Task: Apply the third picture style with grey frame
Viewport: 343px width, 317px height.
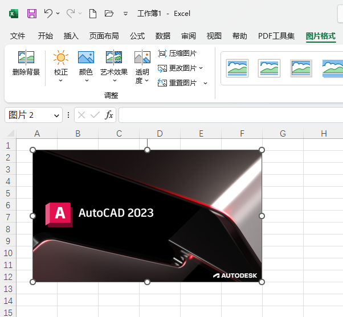Action: [x=301, y=68]
